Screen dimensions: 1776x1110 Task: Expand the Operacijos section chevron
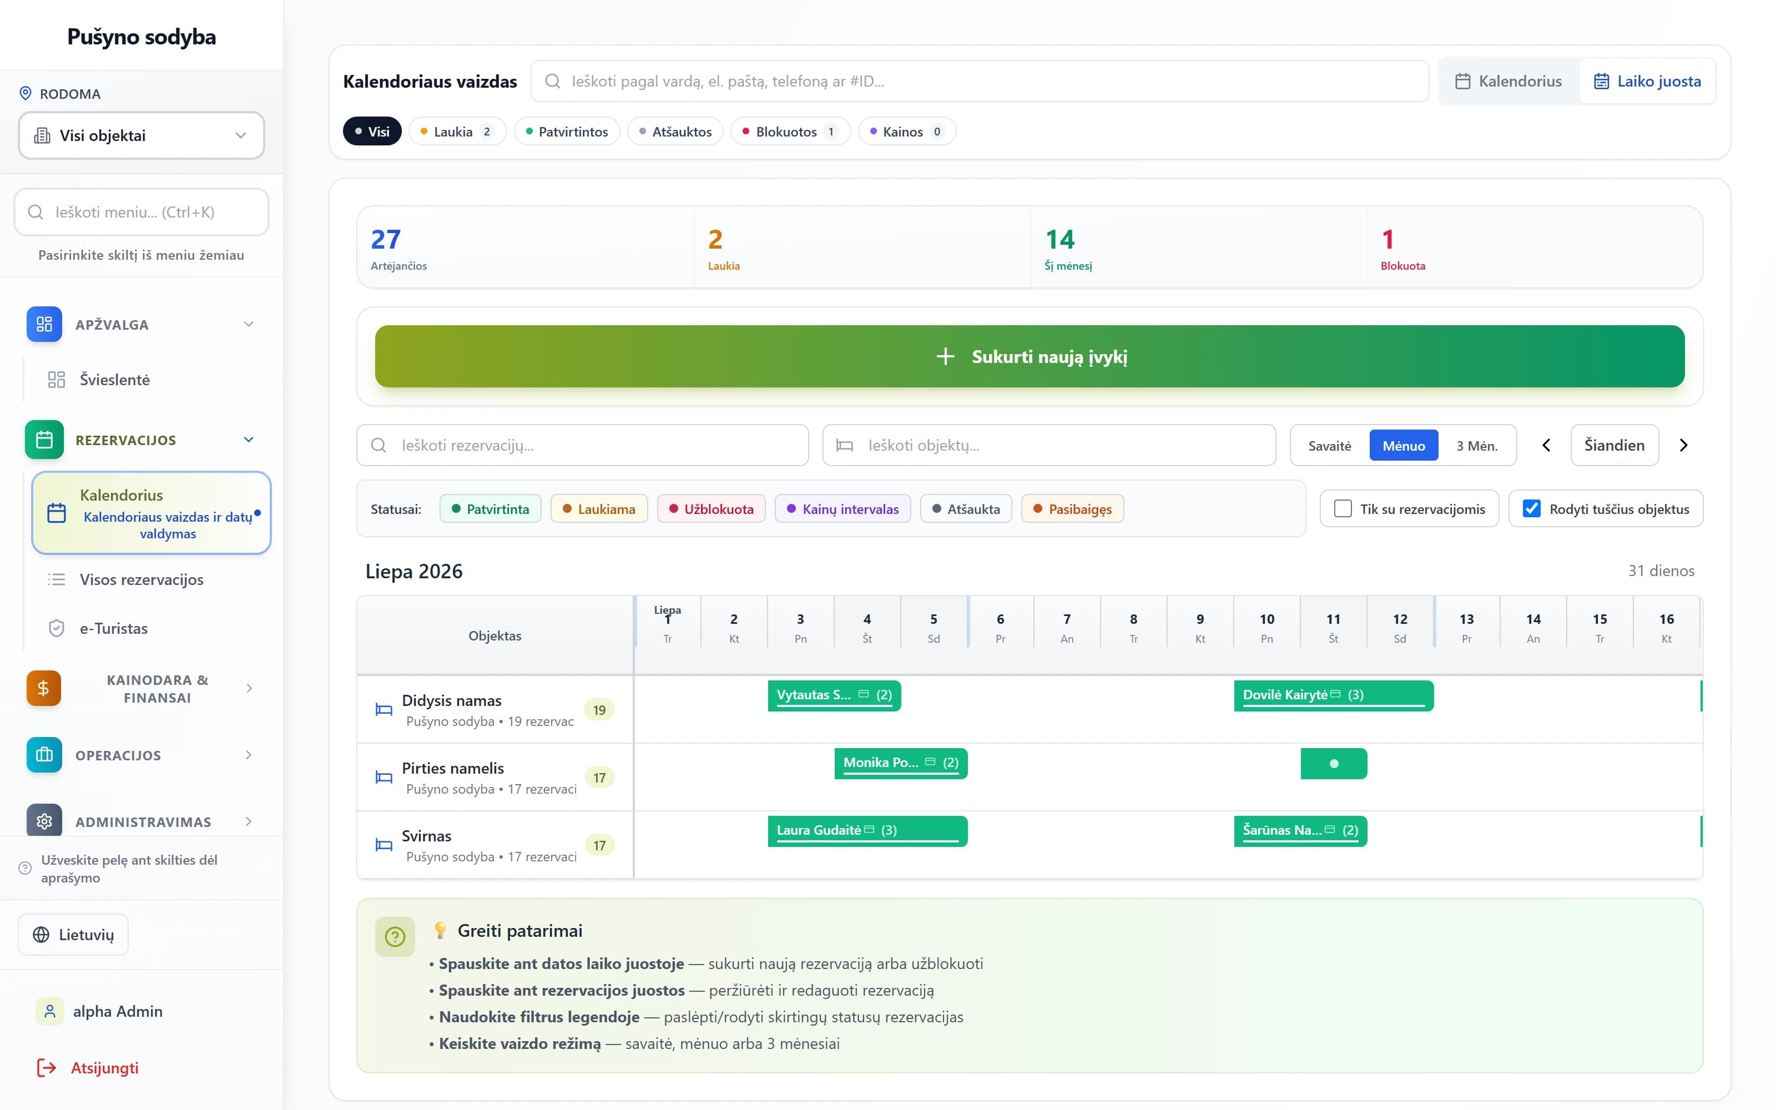point(249,755)
